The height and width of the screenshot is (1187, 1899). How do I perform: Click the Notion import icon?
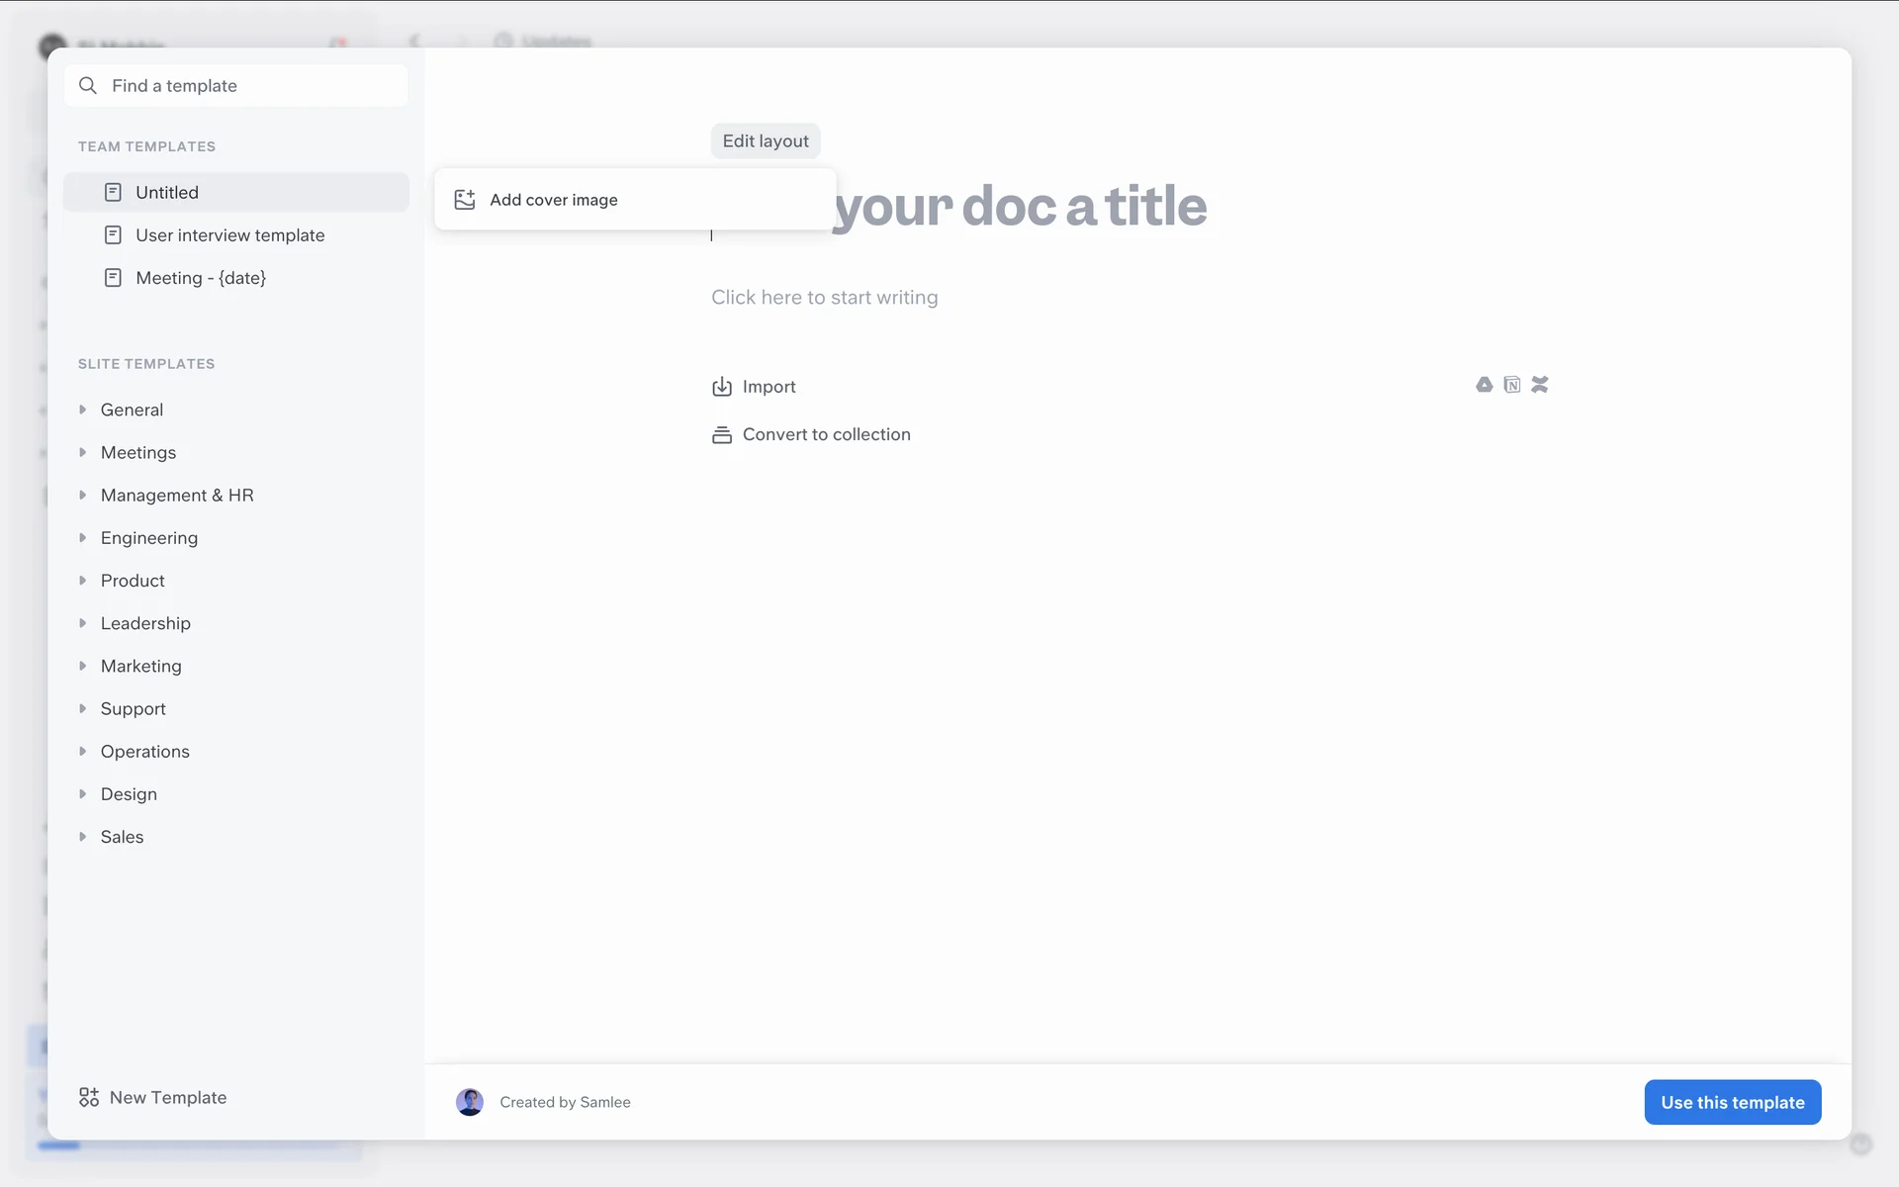pyautogui.click(x=1511, y=385)
